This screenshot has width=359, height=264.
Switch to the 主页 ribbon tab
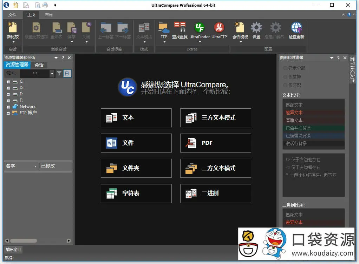tap(31, 15)
